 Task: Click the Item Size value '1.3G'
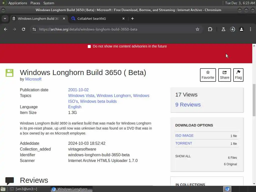click(72, 113)
